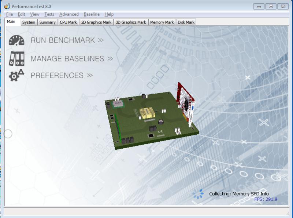Start RUN BENCHMARK link
Viewport: 293px width, 218px height.
pyautogui.click(x=67, y=40)
